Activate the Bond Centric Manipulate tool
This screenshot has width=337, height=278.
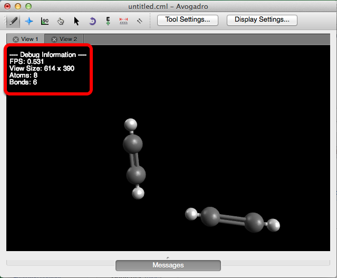(x=45, y=21)
